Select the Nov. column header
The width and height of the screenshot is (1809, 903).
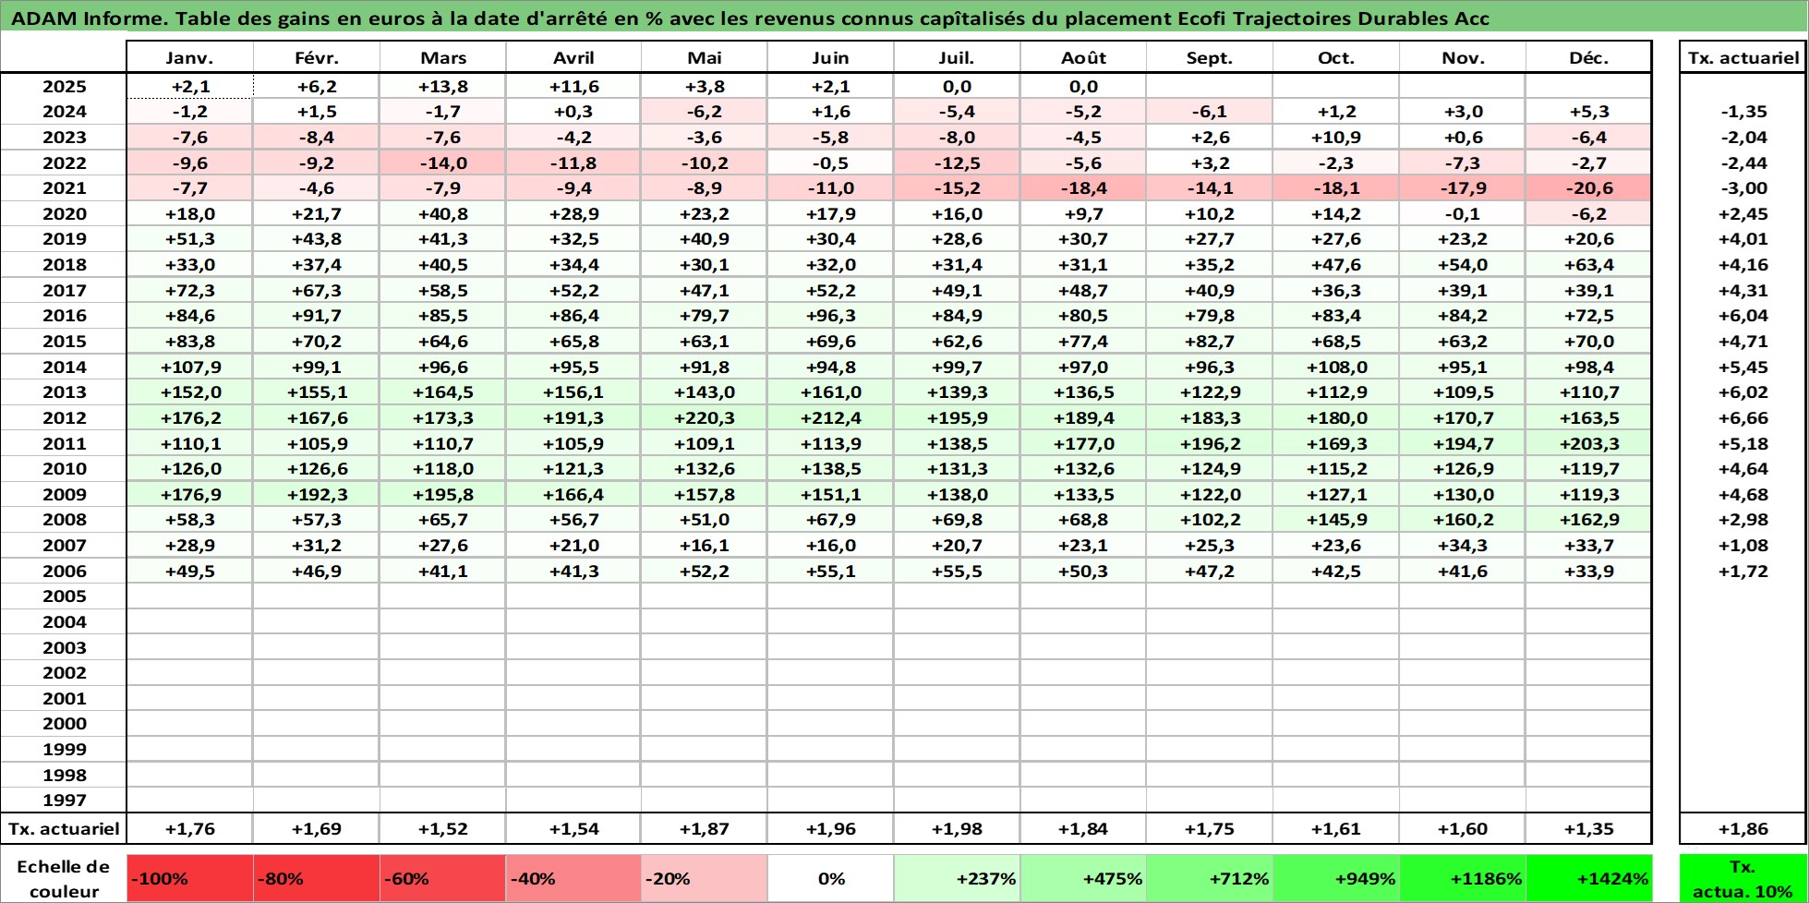[1463, 57]
